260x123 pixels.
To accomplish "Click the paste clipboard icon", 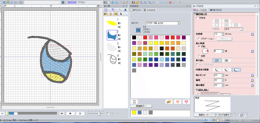I will [127, 2].
